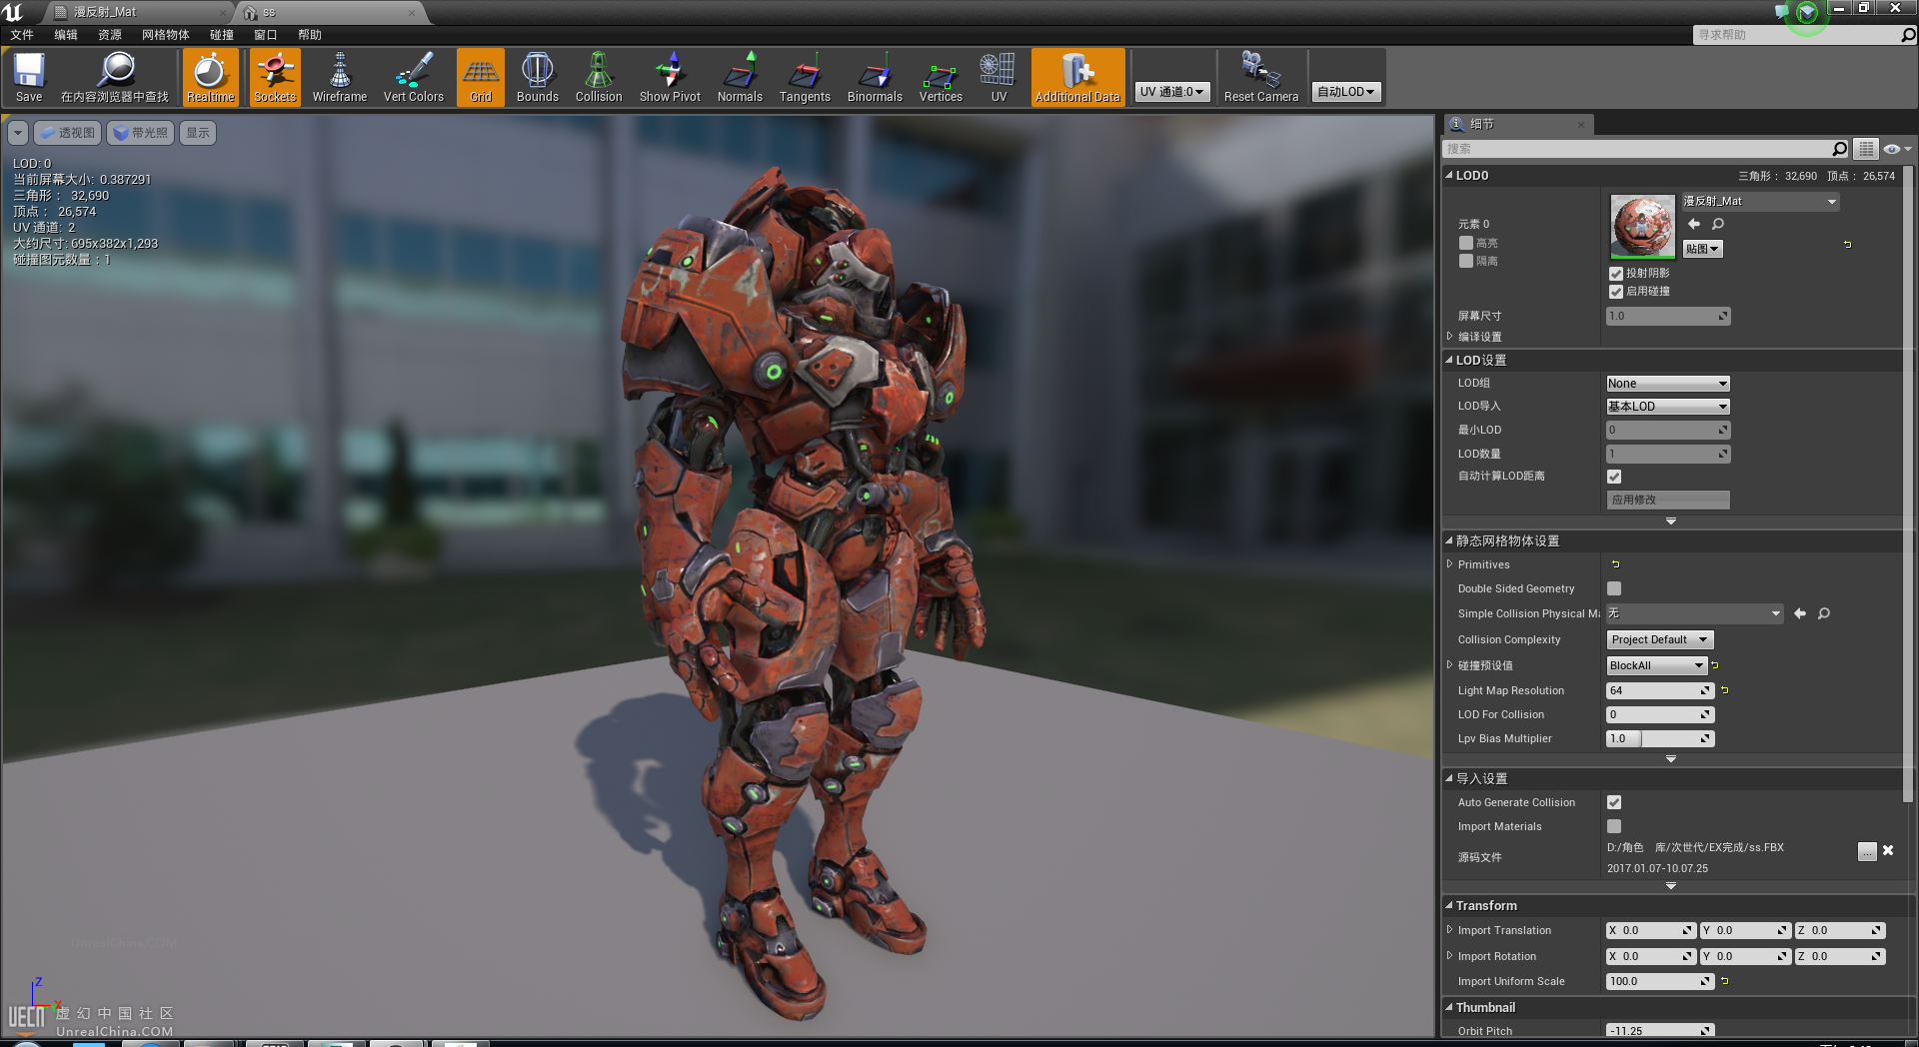Check the Double Sided Geometry checkbox
The image size is (1919, 1047).
(x=1614, y=589)
